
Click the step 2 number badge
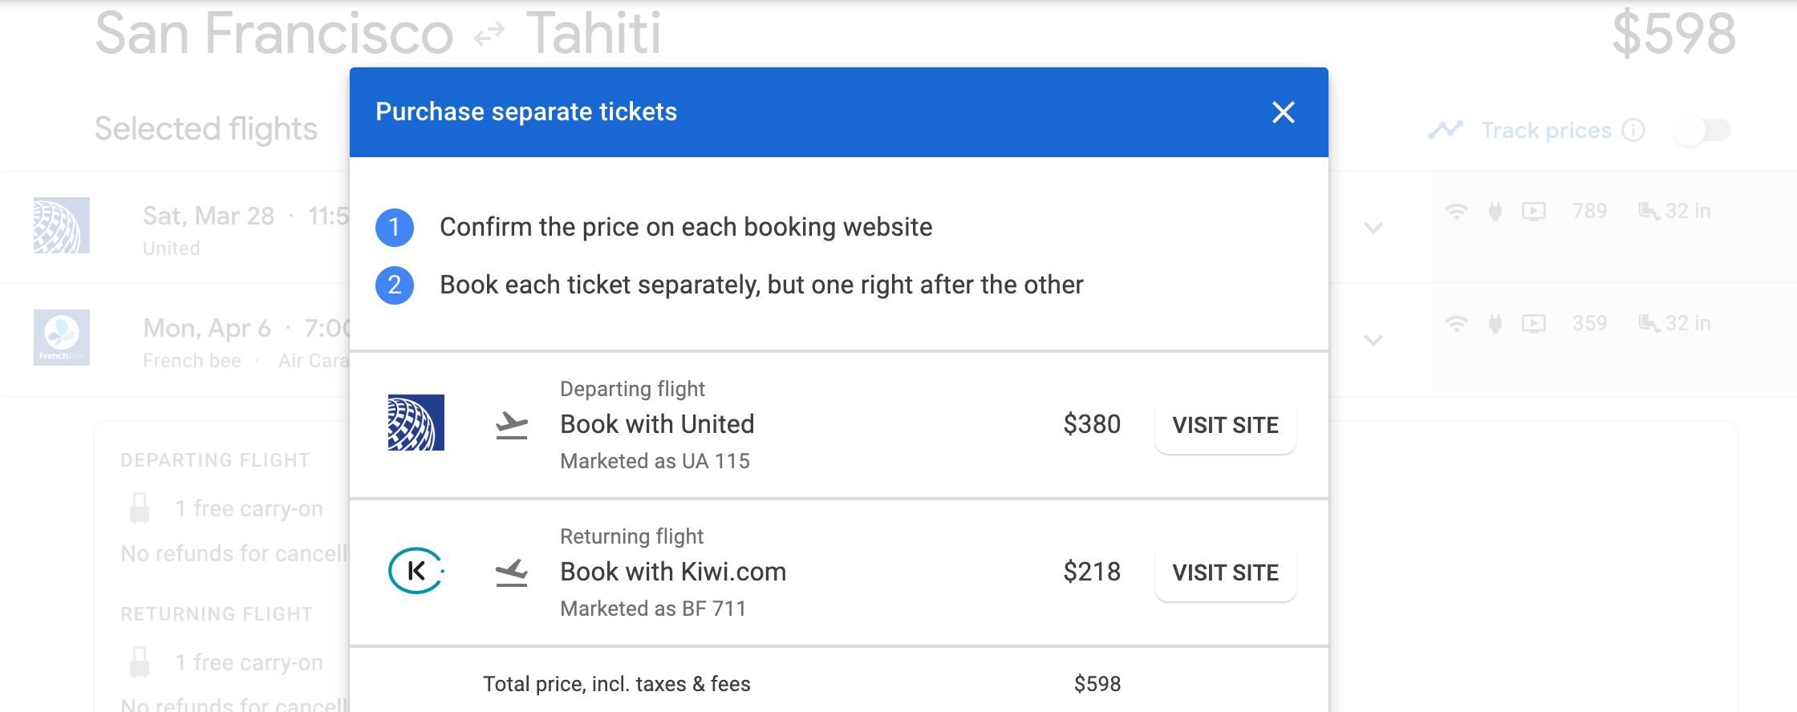395,285
